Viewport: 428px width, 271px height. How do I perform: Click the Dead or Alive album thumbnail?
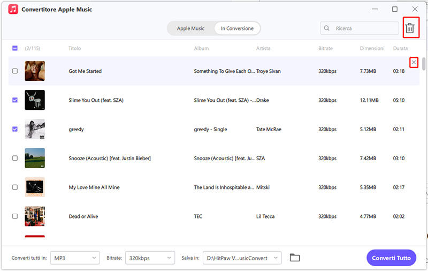[35, 216]
